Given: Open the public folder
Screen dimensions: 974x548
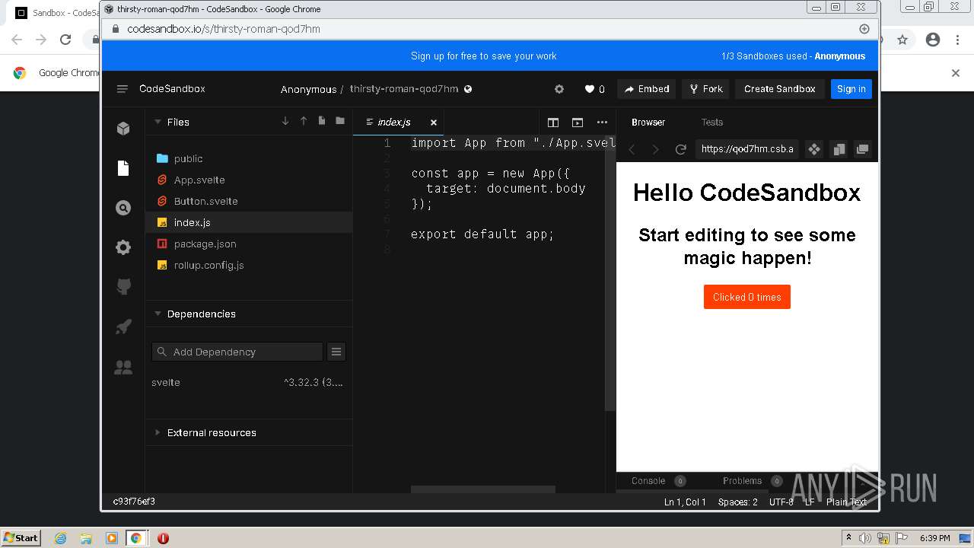Looking at the screenshot, I should pyautogui.click(x=248, y=158).
